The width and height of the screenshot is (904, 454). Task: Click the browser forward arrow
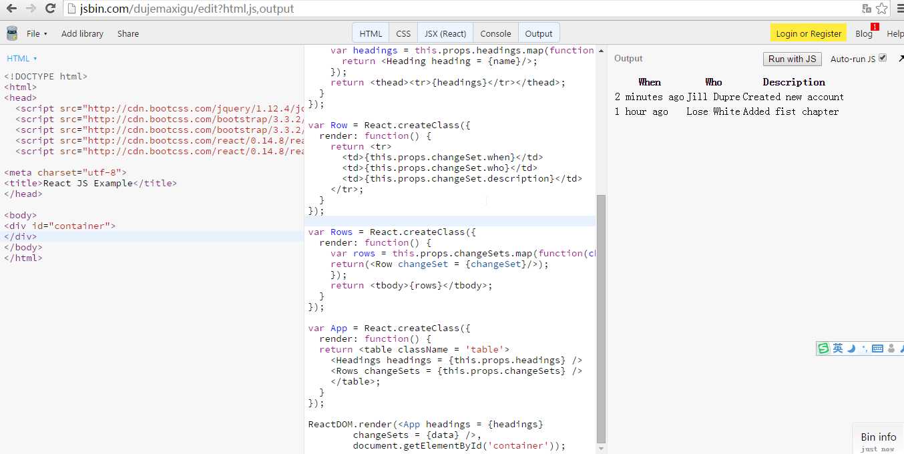coord(31,9)
